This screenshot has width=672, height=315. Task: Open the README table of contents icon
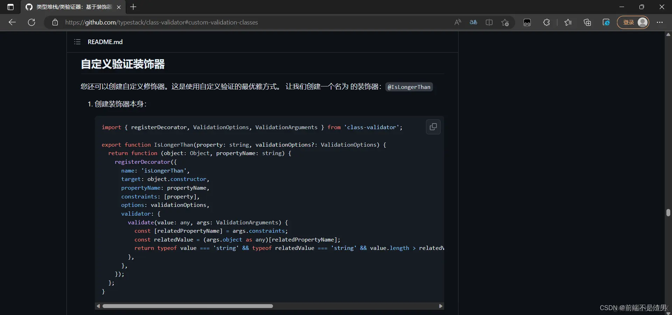click(77, 42)
